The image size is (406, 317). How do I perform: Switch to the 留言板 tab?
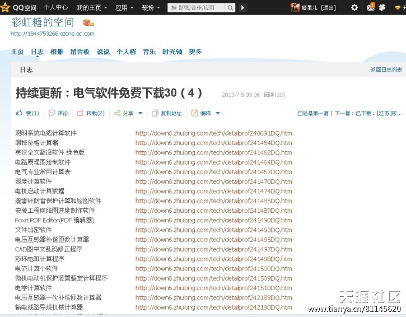80,52
